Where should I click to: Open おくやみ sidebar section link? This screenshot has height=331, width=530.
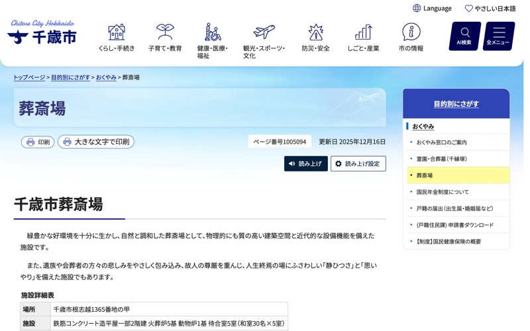(x=423, y=126)
